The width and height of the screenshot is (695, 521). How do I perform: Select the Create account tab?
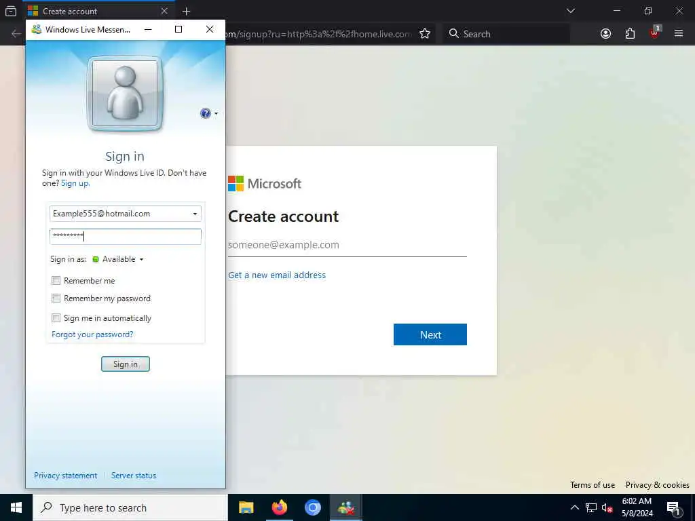coord(99,11)
